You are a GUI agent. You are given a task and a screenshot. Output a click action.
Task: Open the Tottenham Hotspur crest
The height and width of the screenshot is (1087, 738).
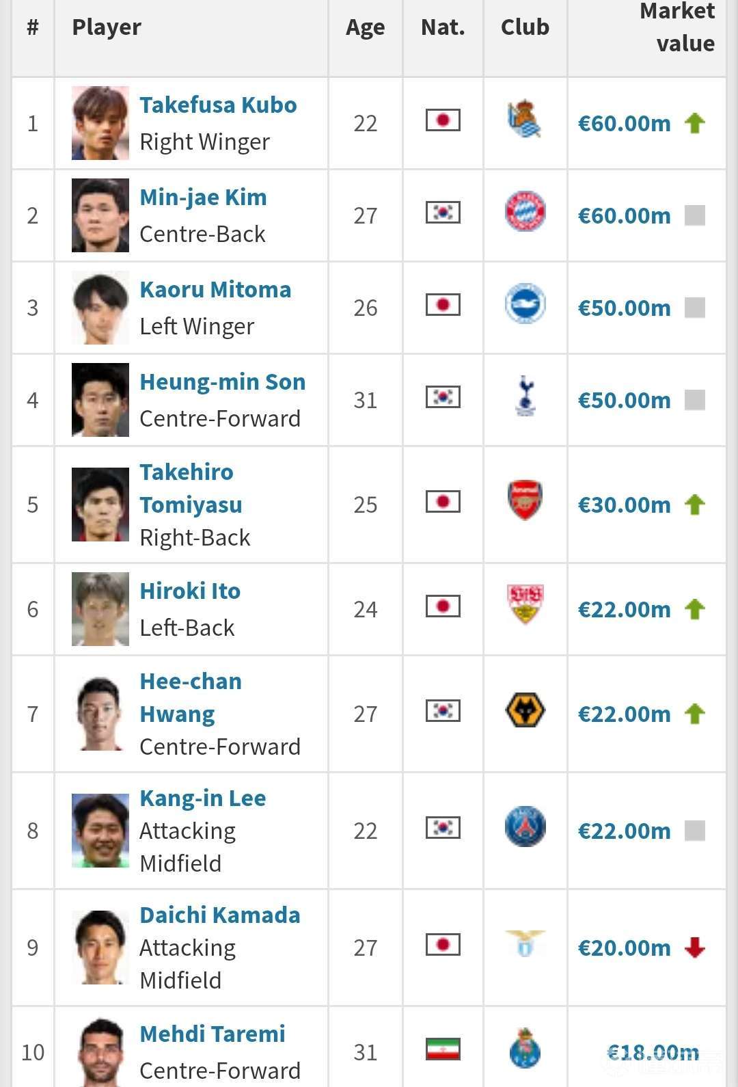click(525, 396)
